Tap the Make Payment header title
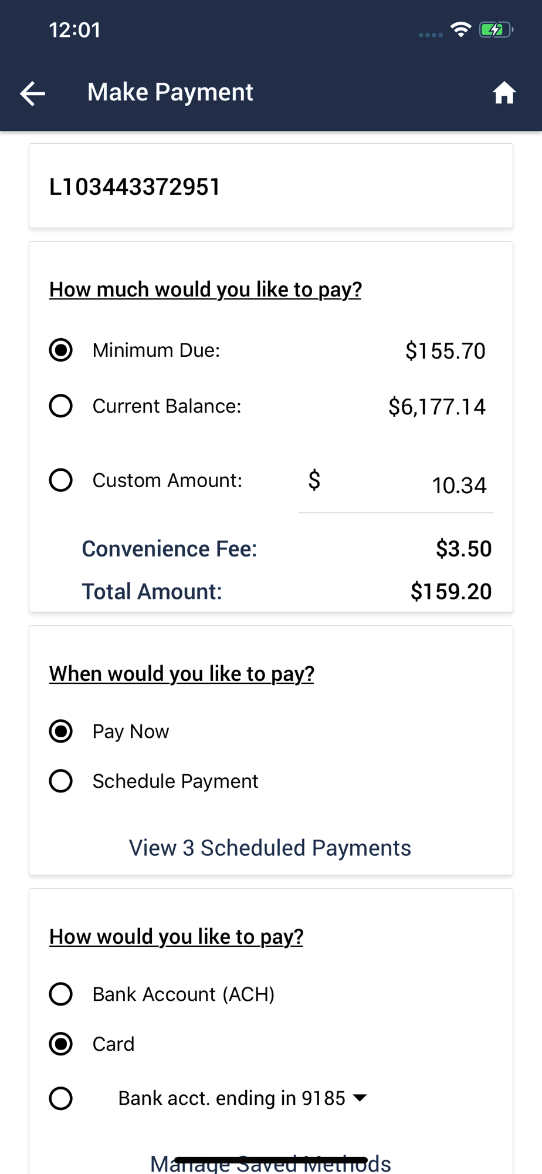The height and width of the screenshot is (1174, 542). [170, 93]
